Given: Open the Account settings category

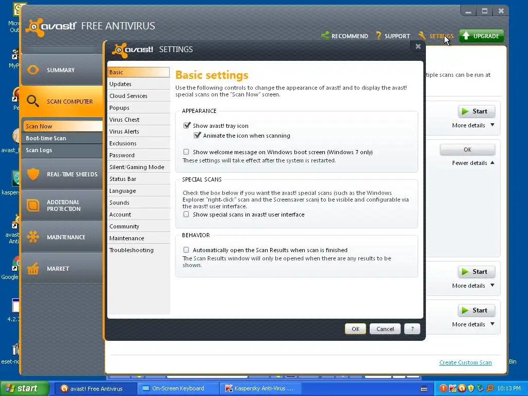Looking at the screenshot, I should click(138, 214).
